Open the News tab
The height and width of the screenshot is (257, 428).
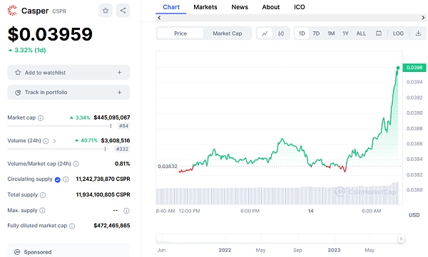pyautogui.click(x=240, y=7)
